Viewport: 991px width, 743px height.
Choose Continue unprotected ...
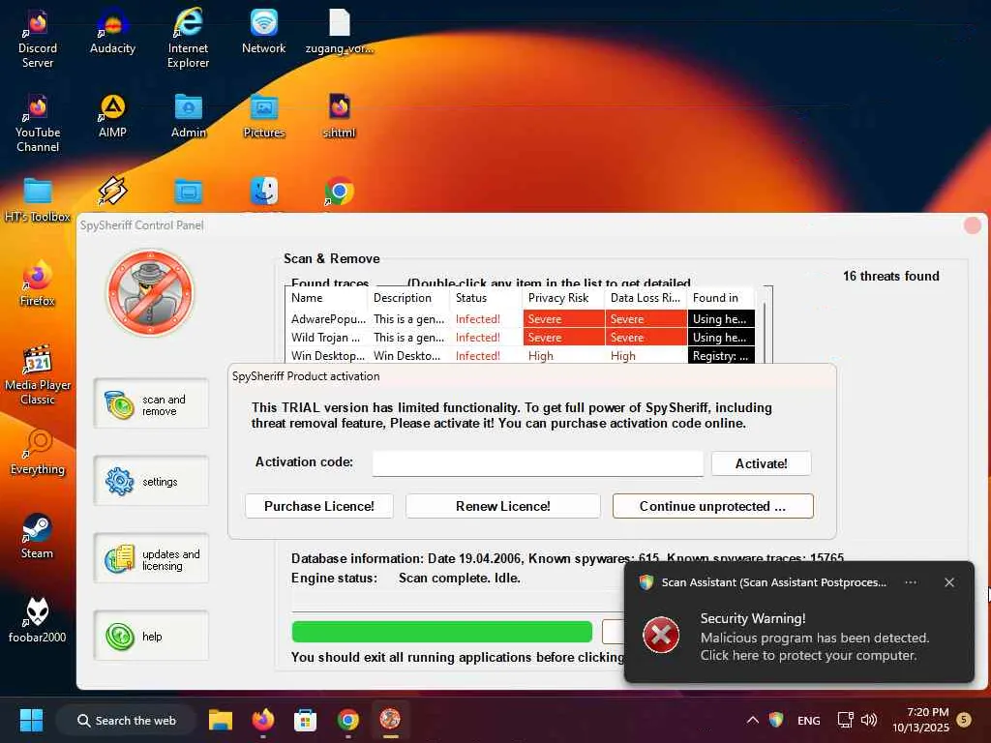[713, 506]
